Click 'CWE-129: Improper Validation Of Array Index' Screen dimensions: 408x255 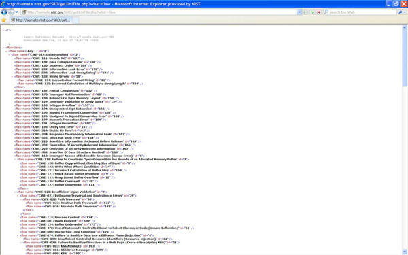click(x=68, y=102)
